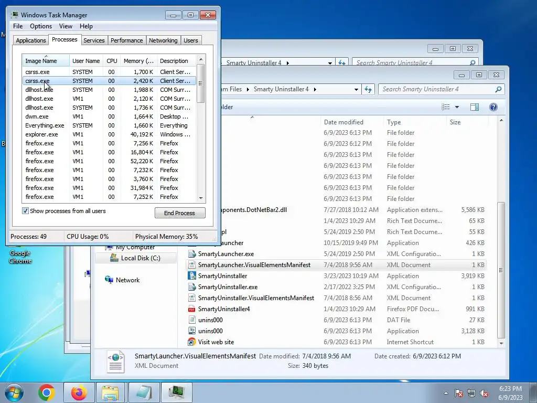Select the SmartyUninstaller.exe config file icon
Viewport: 537px width, 403px height.
click(192, 287)
